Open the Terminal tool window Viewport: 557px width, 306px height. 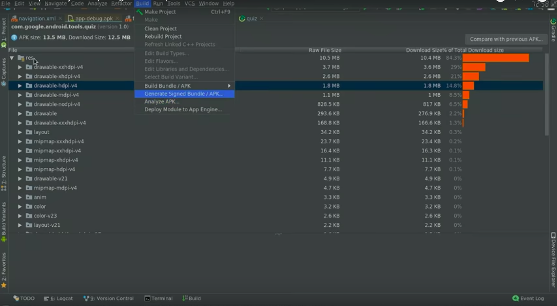pos(158,298)
